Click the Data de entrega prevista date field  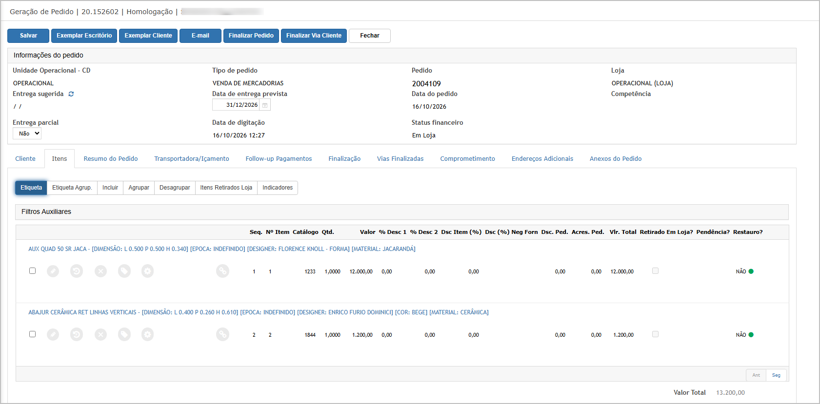click(x=237, y=105)
